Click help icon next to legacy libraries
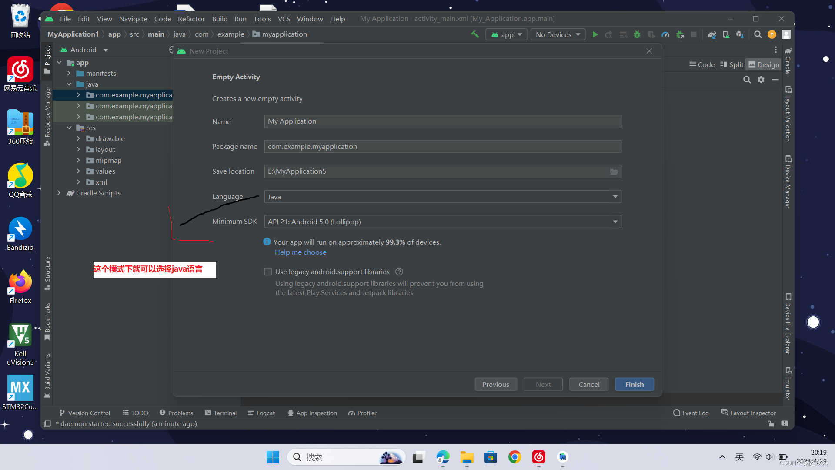Image resolution: width=835 pixels, height=470 pixels. coord(399,272)
